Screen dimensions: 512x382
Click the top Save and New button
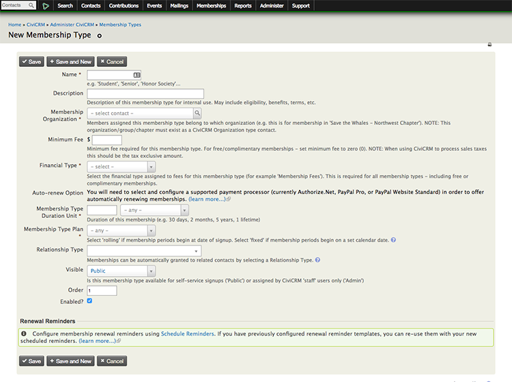(70, 62)
